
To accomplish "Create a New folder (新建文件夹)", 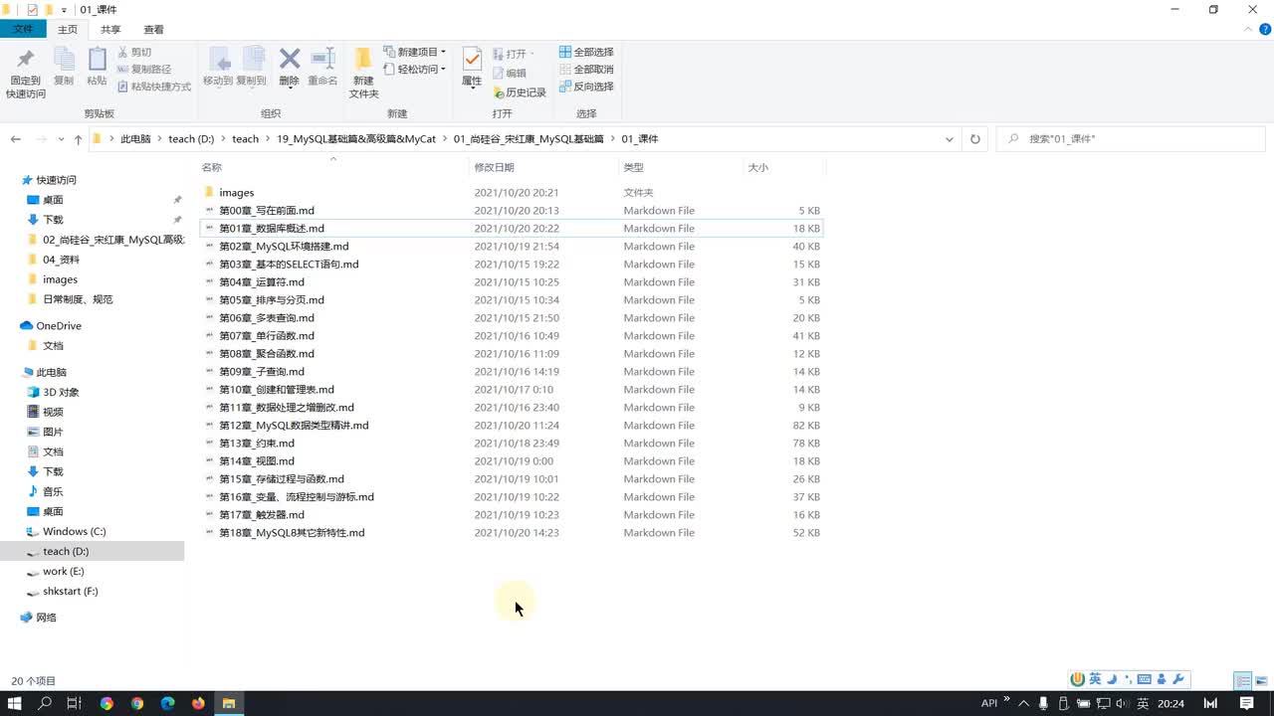I will tap(363, 73).
